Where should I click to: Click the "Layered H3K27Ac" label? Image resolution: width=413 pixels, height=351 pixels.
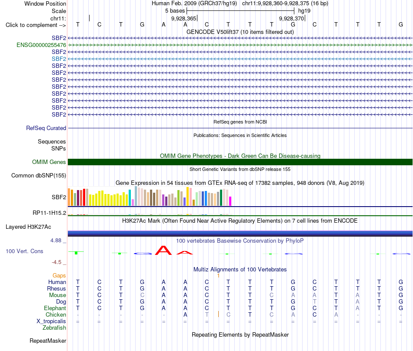pos(28,227)
